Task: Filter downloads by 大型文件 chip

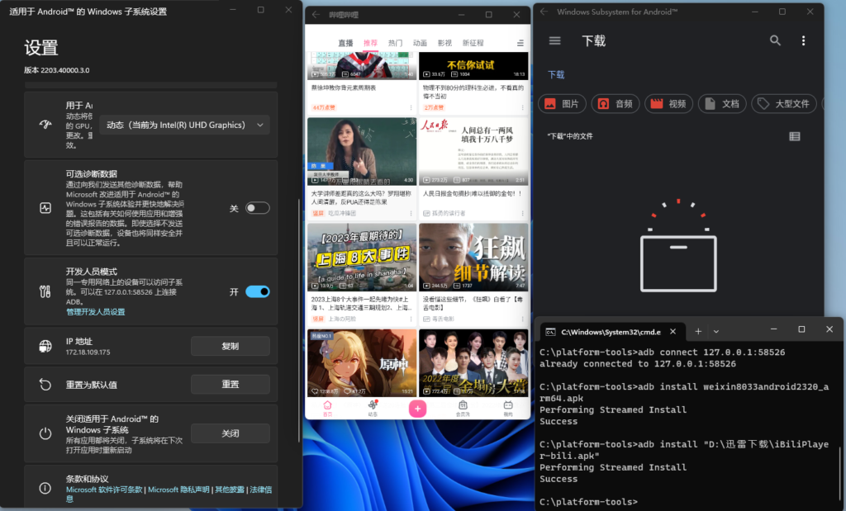Action: pyautogui.click(x=784, y=103)
